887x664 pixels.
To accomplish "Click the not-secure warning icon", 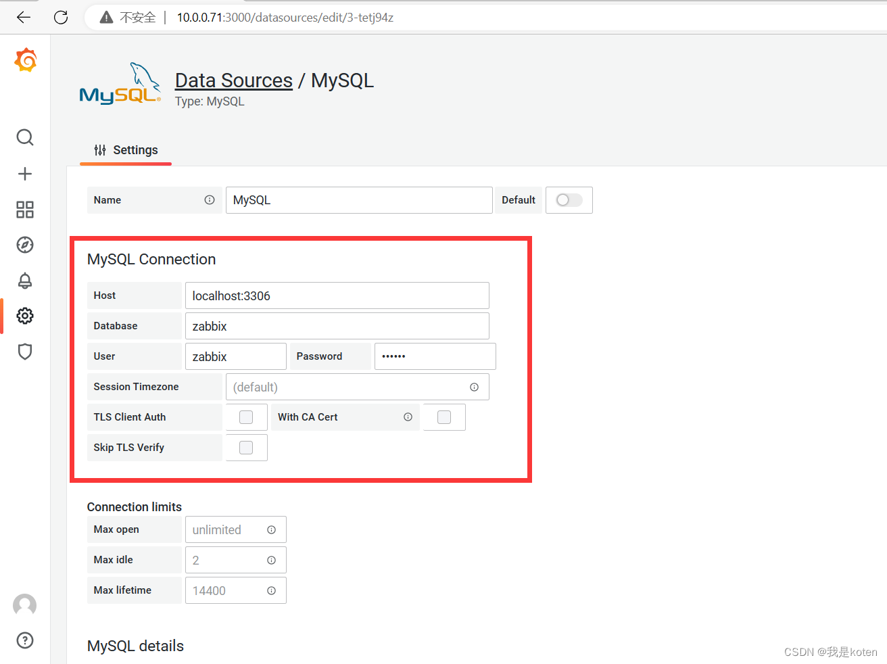I will click(106, 18).
